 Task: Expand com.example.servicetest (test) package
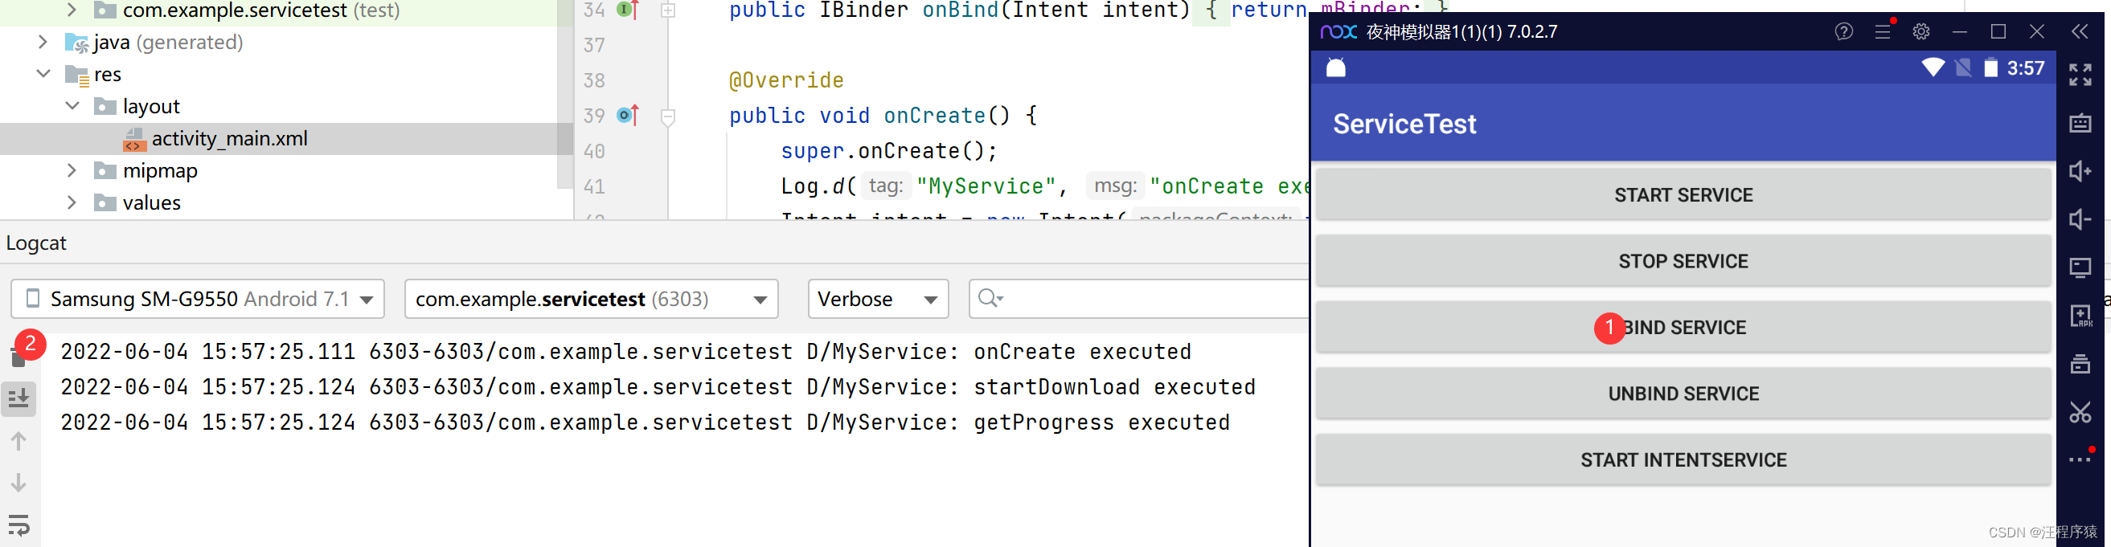(x=72, y=10)
